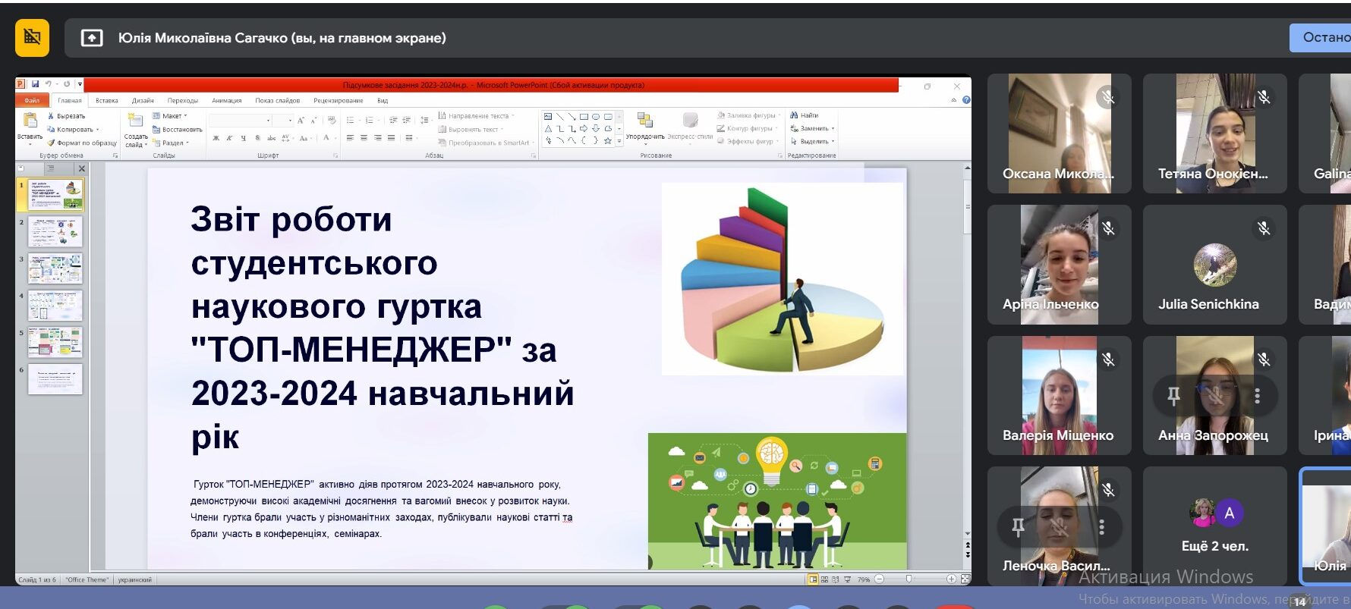Toggle the pin on Леночка Васил tile
The height and width of the screenshot is (609, 1351).
pyautogui.click(x=1018, y=526)
